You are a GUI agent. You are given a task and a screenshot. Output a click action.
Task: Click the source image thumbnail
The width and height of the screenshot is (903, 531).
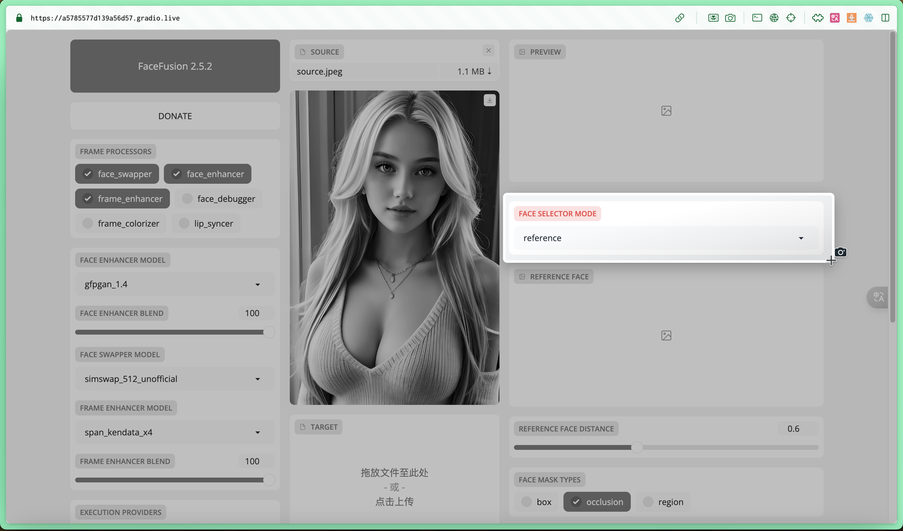click(394, 248)
